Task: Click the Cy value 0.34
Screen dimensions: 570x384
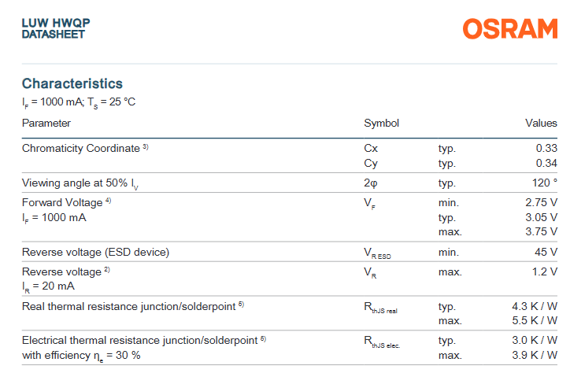Action: 546,163
